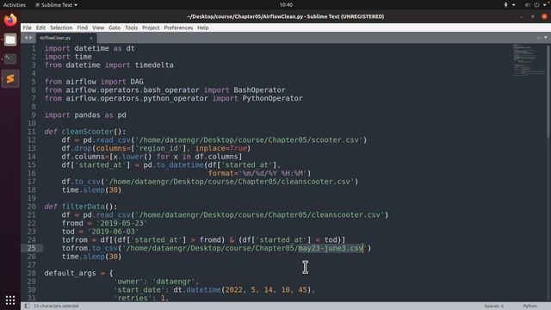Show Applications grid in the dock
551x310 pixels.
click(10, 301)
